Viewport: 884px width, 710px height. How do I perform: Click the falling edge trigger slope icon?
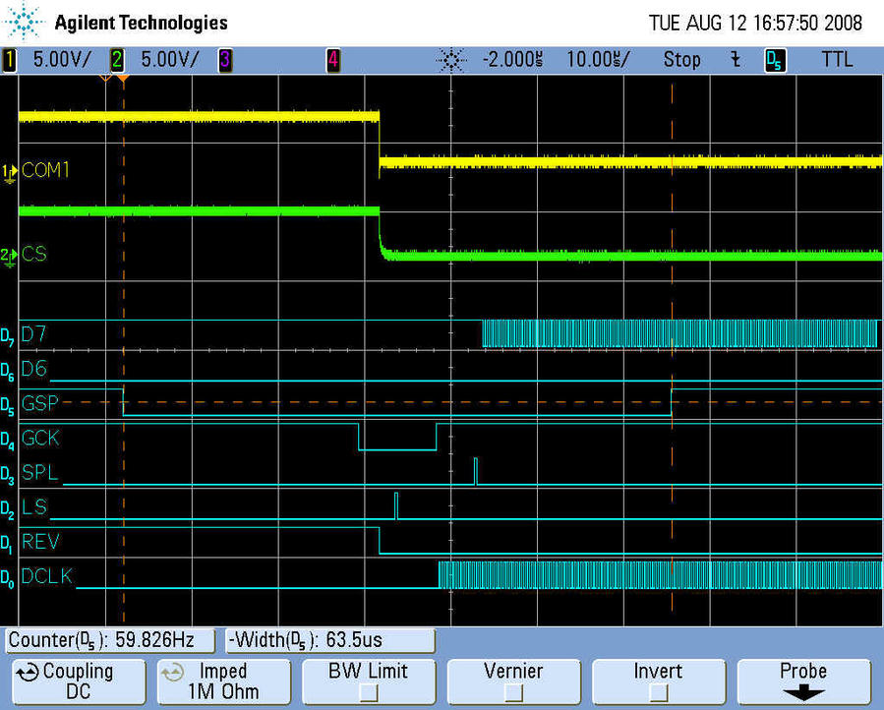tap(735, 60)
